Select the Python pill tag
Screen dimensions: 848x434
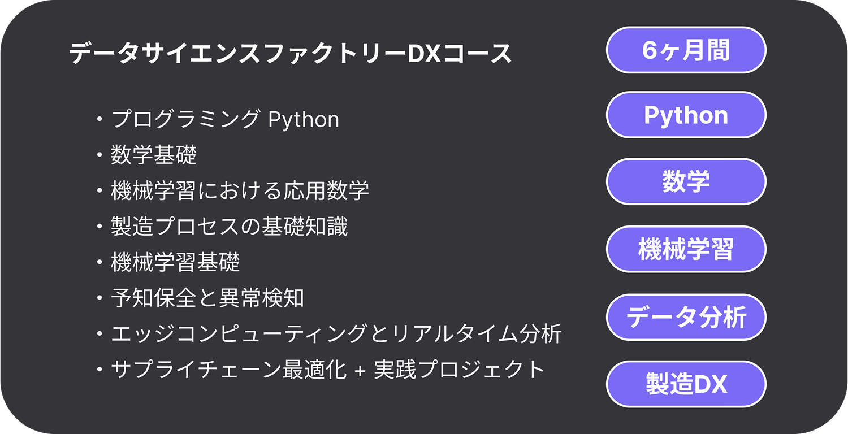tap(686, 115)
